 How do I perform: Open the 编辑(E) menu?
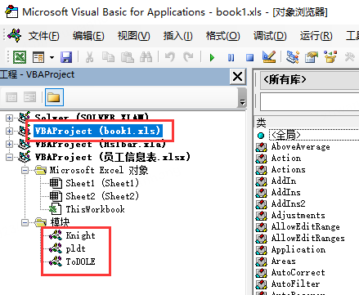click(x=88, y=36)
